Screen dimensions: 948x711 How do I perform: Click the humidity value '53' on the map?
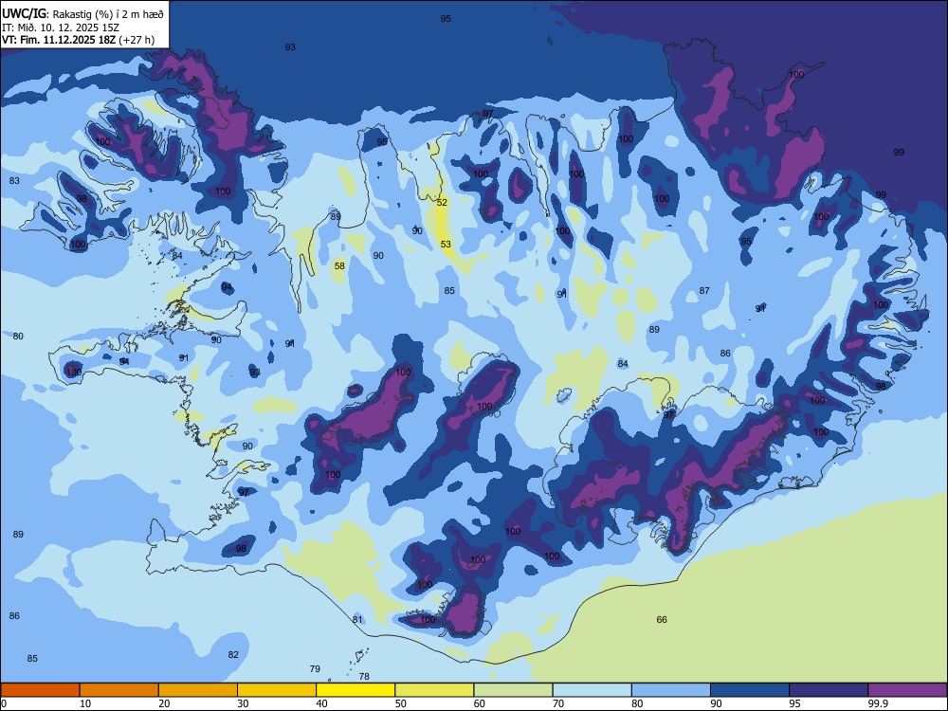[x=446, y=245]
